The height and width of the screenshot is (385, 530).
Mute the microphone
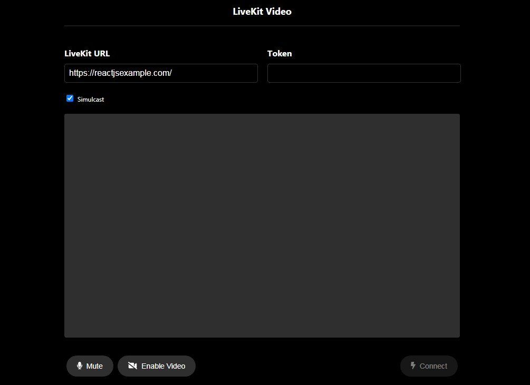[x=90, y=366]
